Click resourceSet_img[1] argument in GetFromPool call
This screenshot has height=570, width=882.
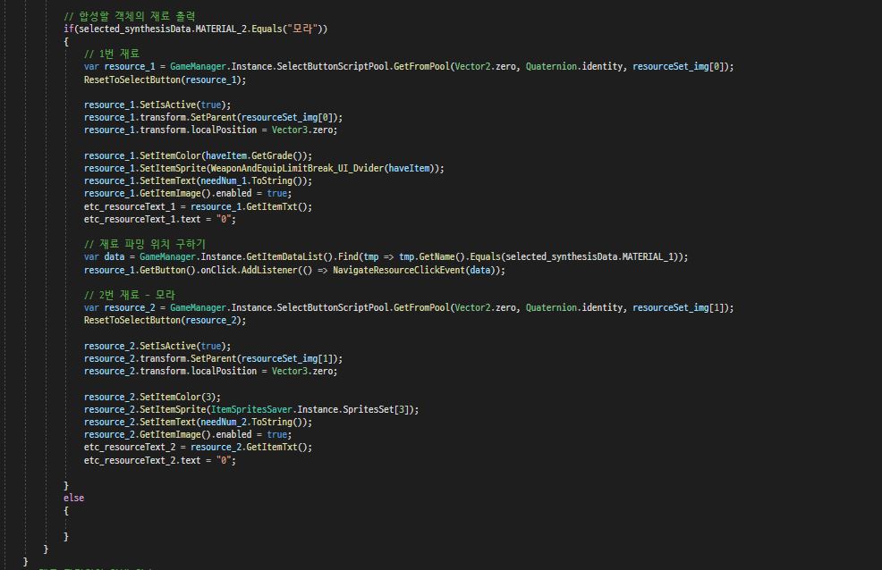[678, 307]
